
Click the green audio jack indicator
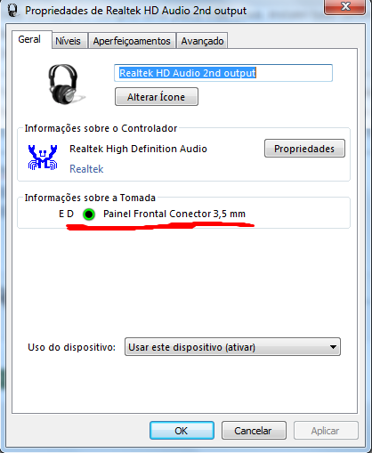[x=89, y=214]
